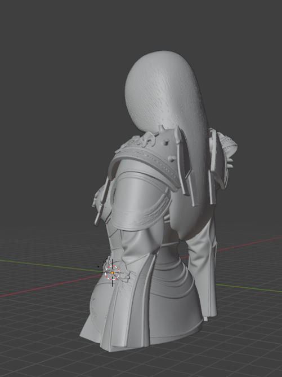The width and height of the screenshot is (282, 377).
Task: Click the far shoulder armor behind the ponytail
Action: point(222,156)
